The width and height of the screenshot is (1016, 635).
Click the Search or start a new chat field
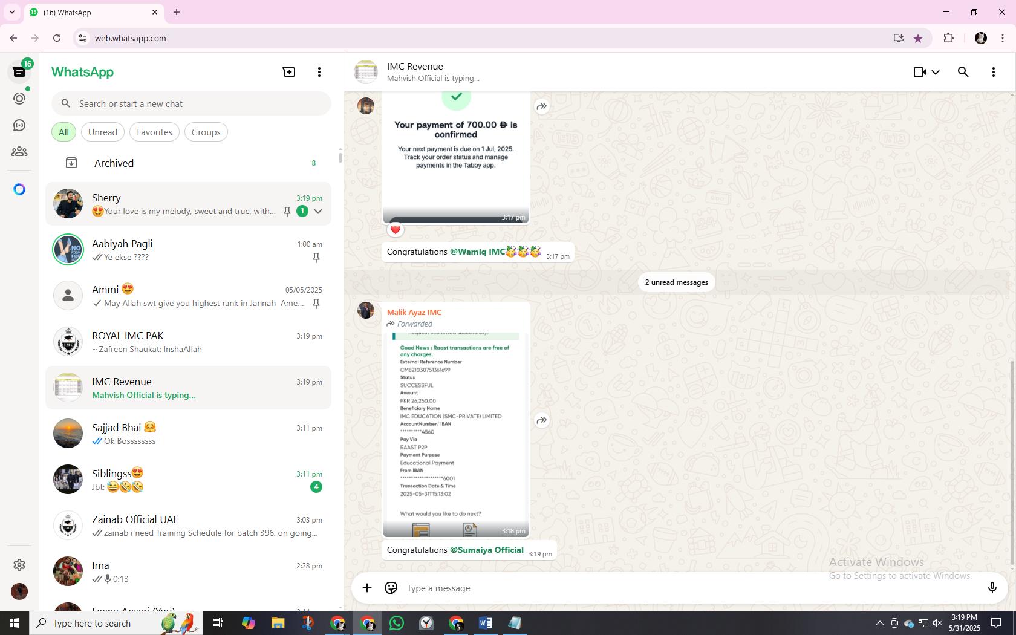click(x=191, y=103)
